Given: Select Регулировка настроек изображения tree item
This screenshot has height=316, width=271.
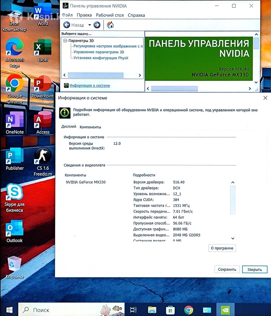Looking at the screenshot, I should [x=108, y=46].
